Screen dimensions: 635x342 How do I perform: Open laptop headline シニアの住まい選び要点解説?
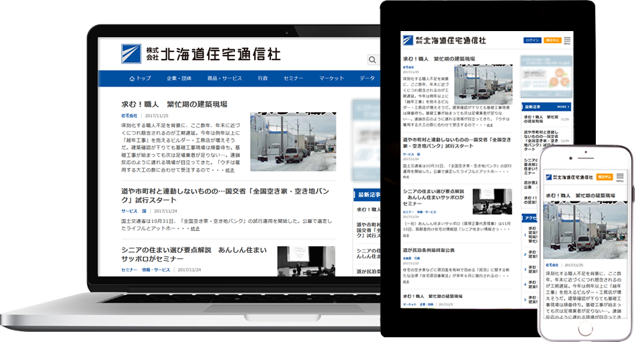coord(194,254)
